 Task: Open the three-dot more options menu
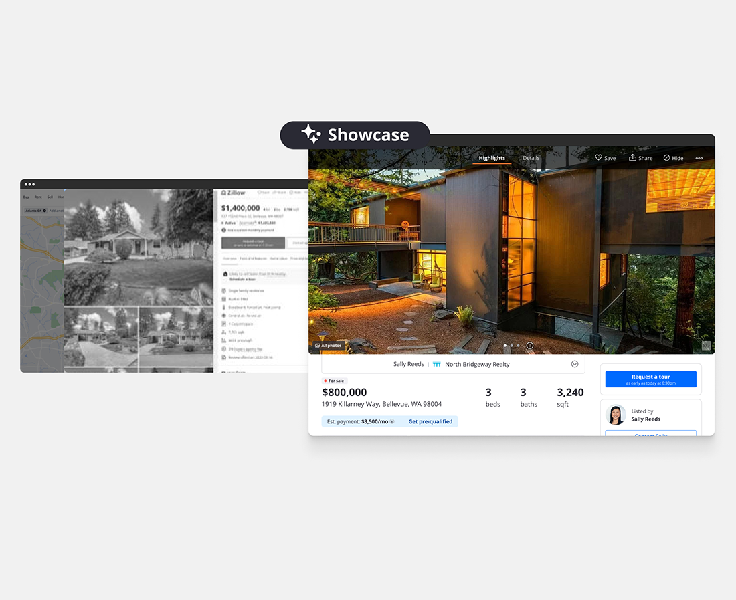tap(699, 159)
